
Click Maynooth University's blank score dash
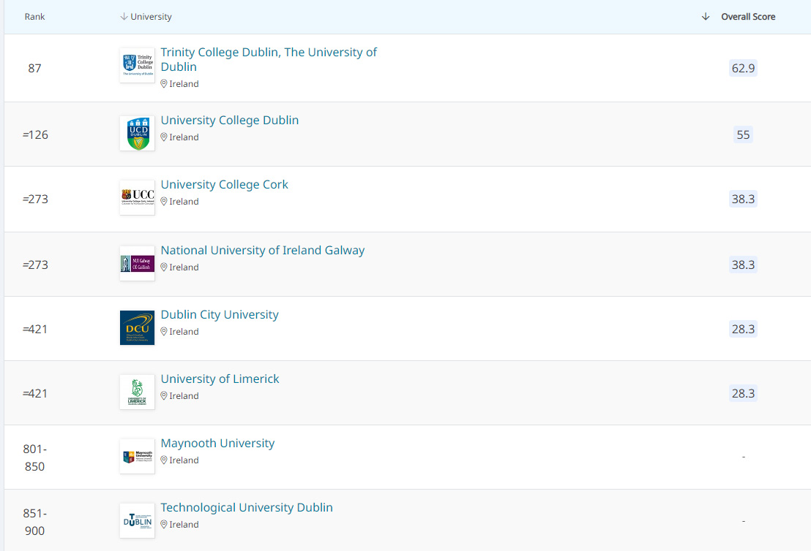tap(744, 457)
